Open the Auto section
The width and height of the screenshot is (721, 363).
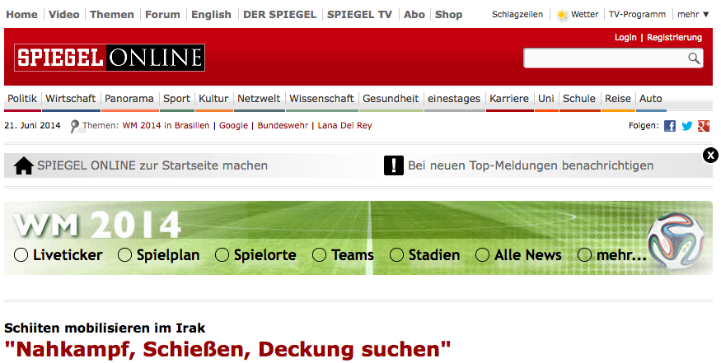coord(651,98)
